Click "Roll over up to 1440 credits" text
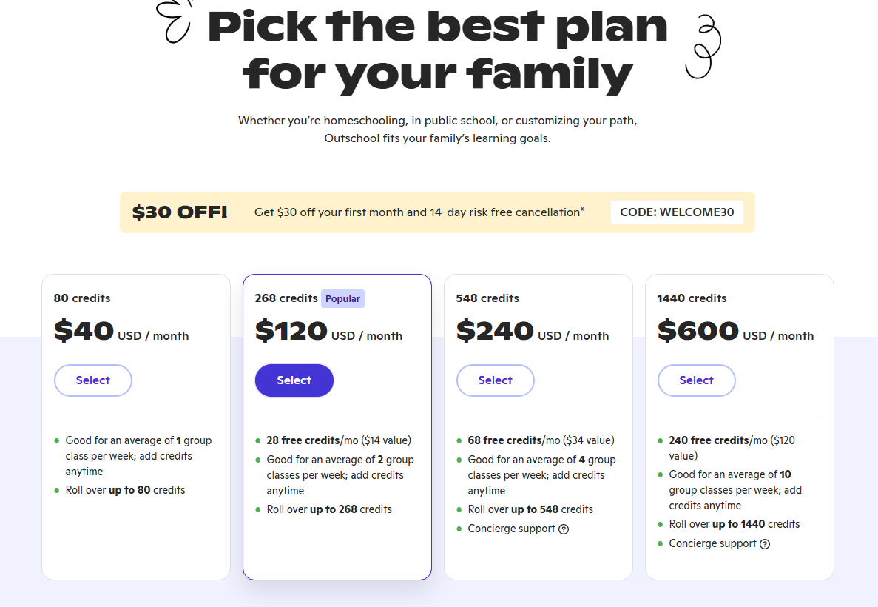The width and height of the screenshot is (878, 607). pos(735,524)
